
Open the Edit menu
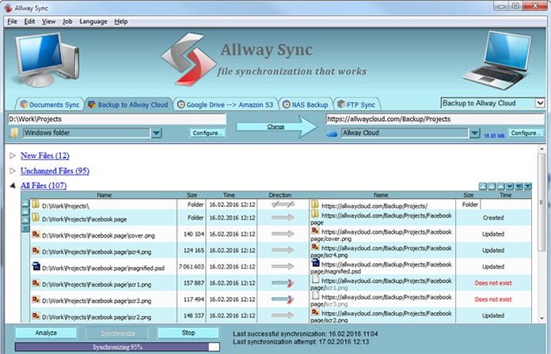pyautogui.click(x=29, y=21)
